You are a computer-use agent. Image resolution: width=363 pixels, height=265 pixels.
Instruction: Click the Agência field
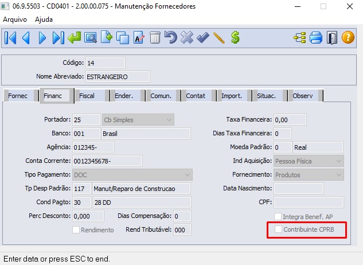pos(93,147)
